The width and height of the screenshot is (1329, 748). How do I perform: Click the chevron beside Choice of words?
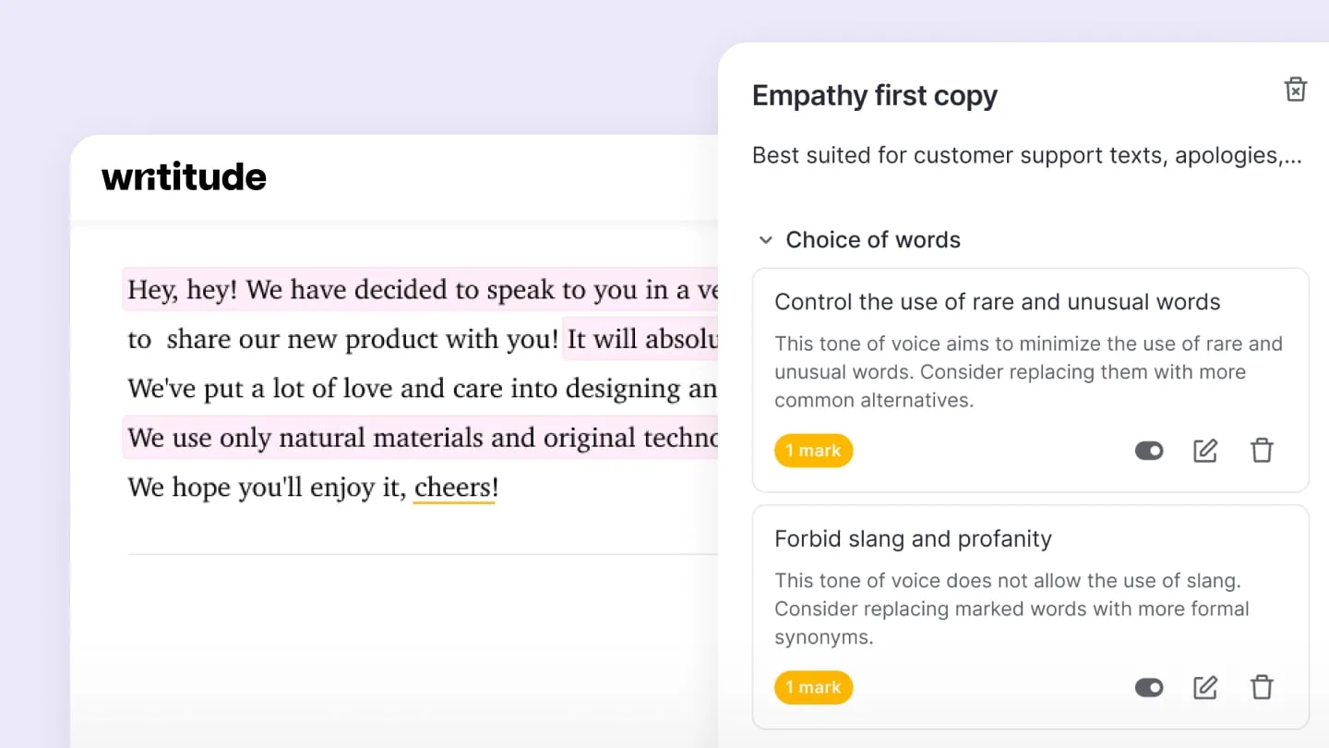pos(766,239)
